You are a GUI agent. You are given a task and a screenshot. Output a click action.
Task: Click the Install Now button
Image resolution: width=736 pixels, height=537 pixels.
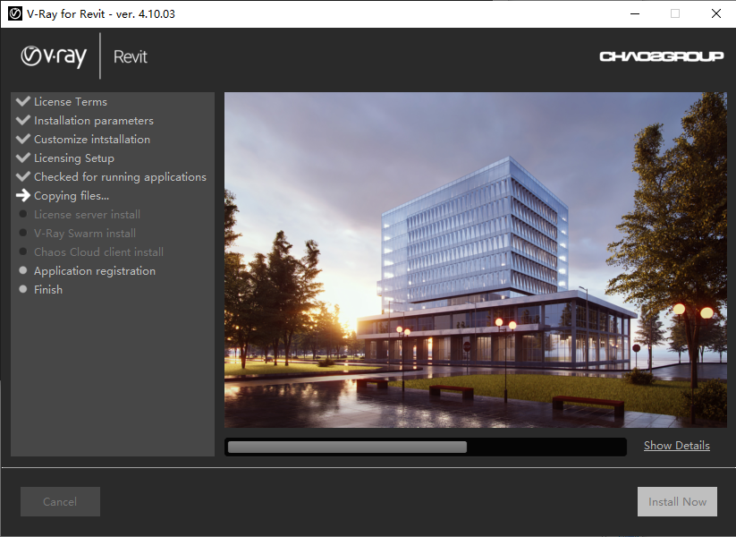tap(677, 502)
